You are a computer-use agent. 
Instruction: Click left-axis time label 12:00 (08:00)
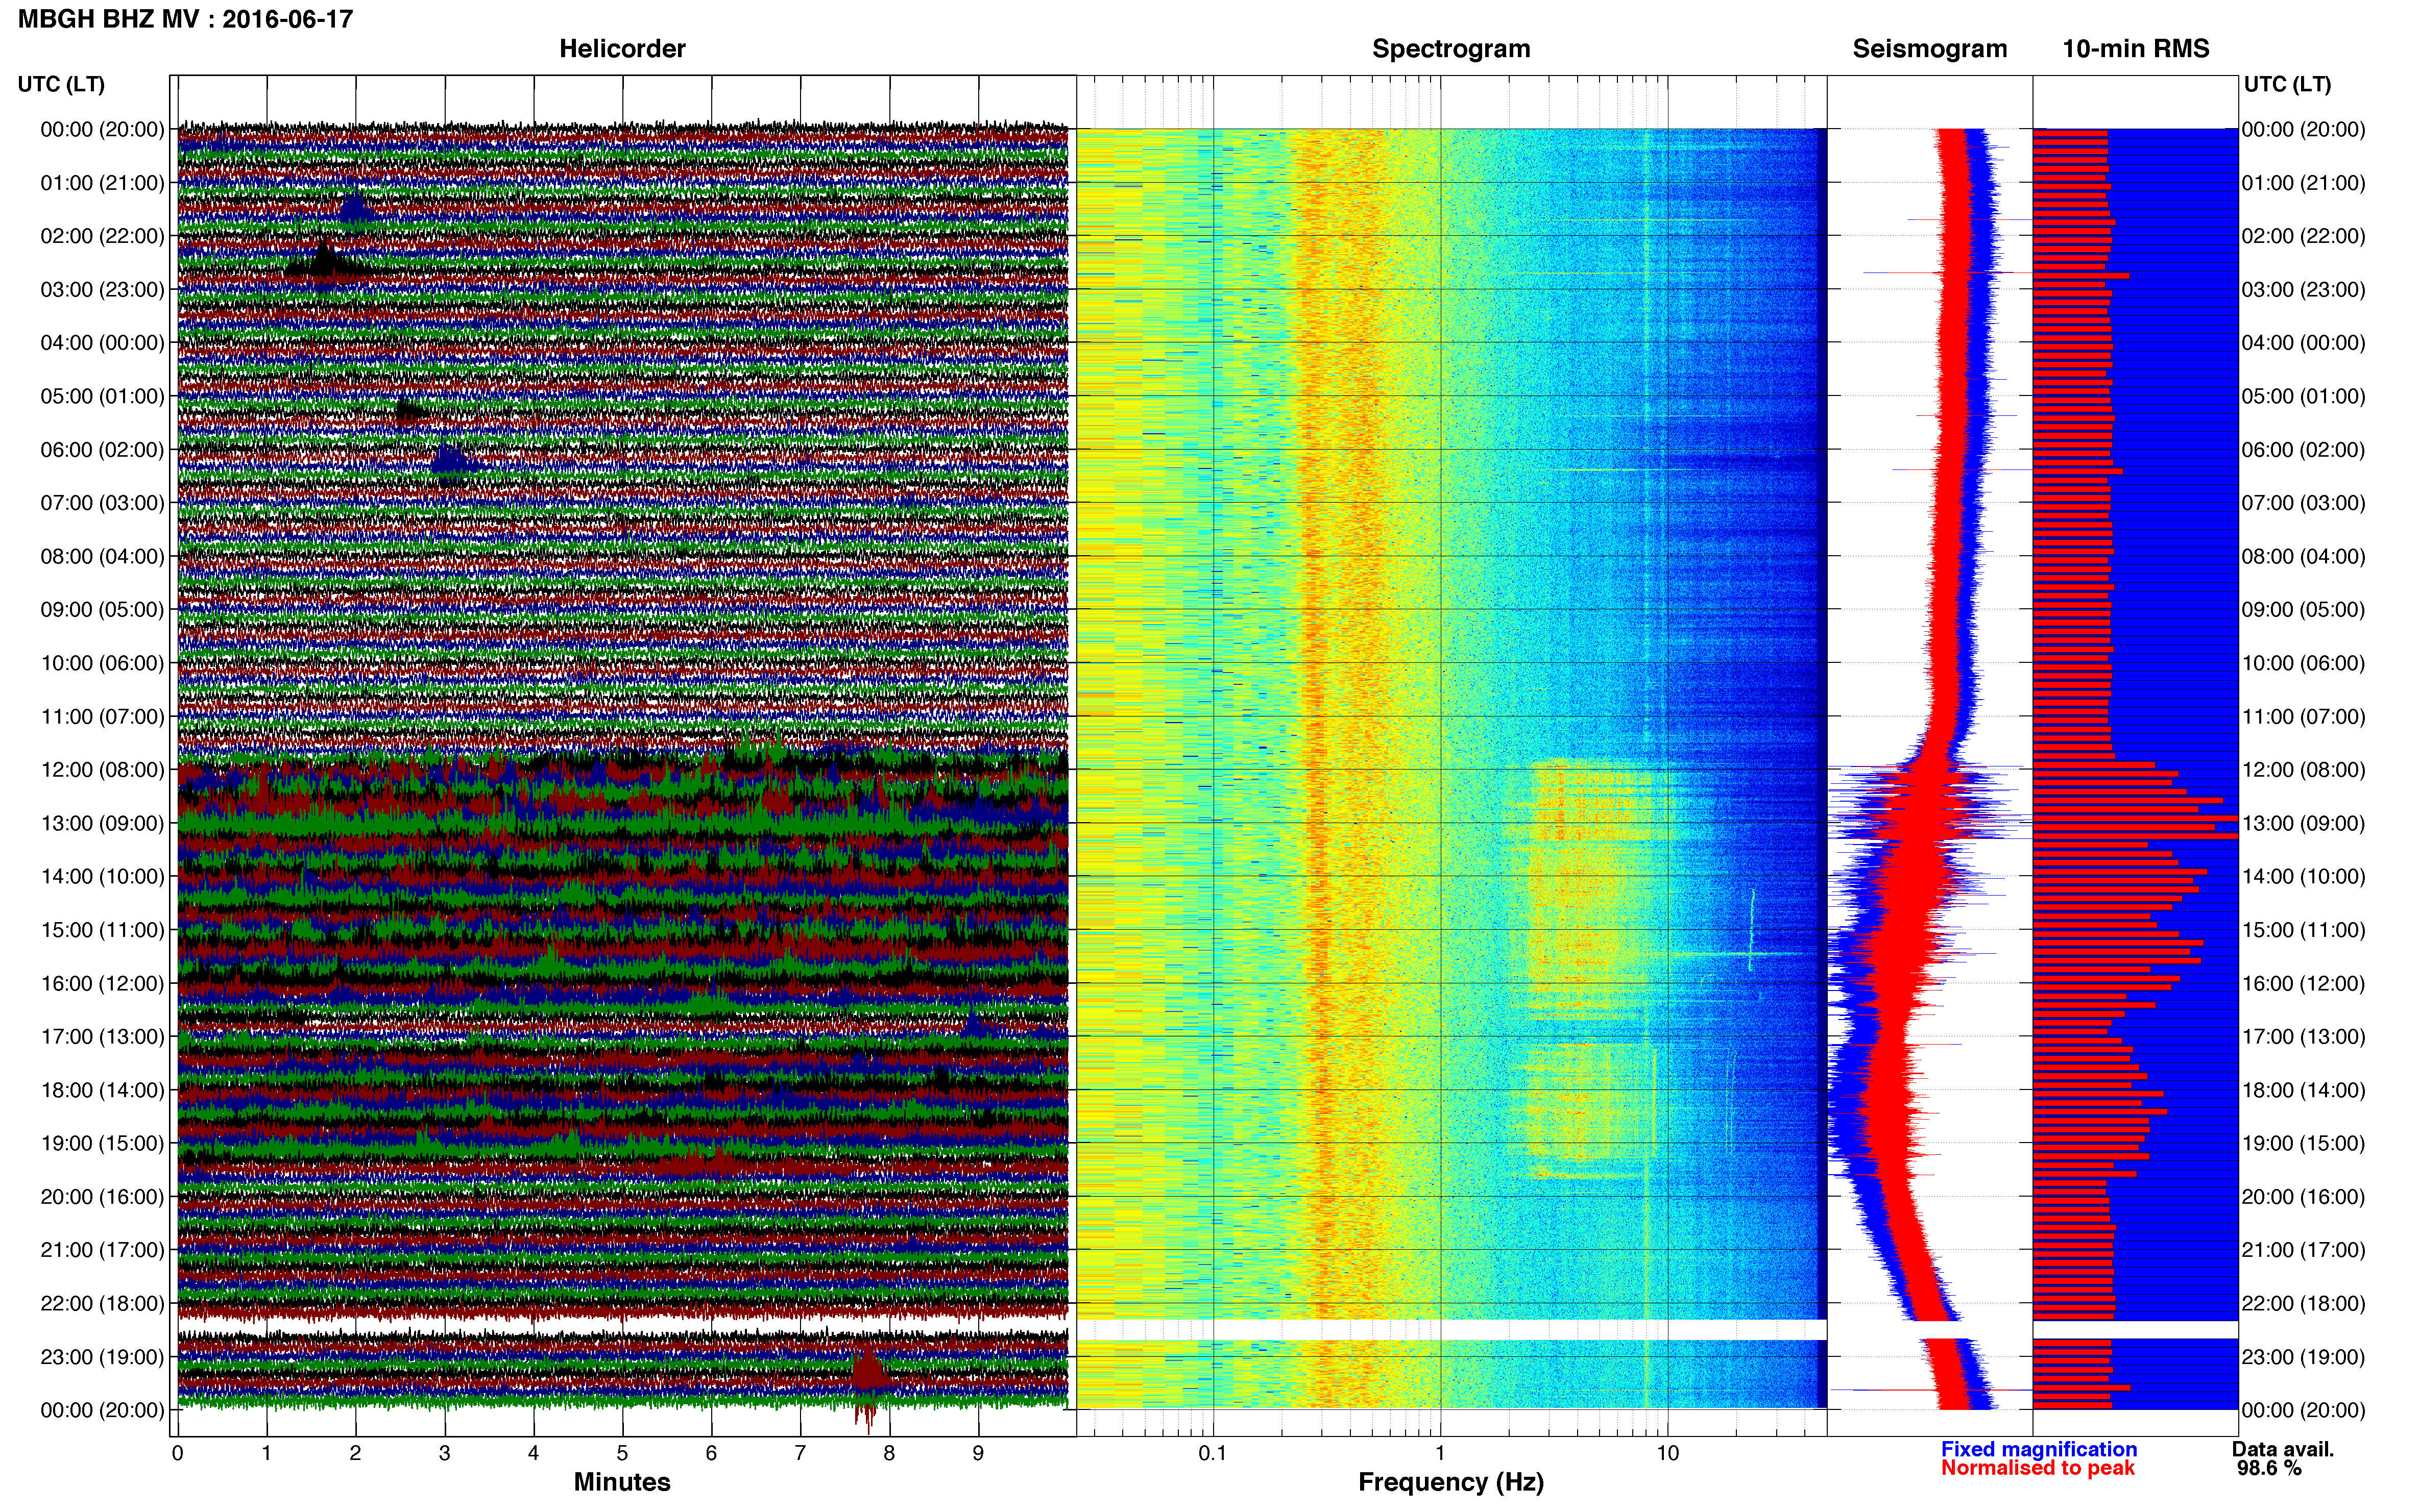click(x=102, y=770)
